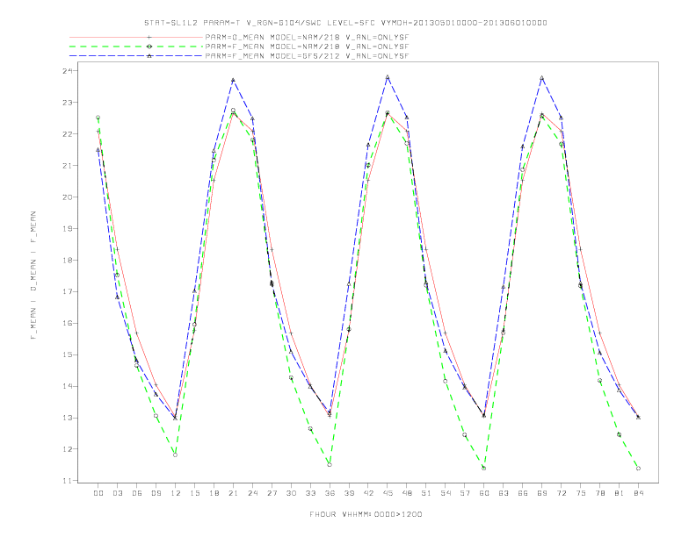The image size is (696, 537).
Task: Click x-axis tick label 06
Action: (137, 493)
